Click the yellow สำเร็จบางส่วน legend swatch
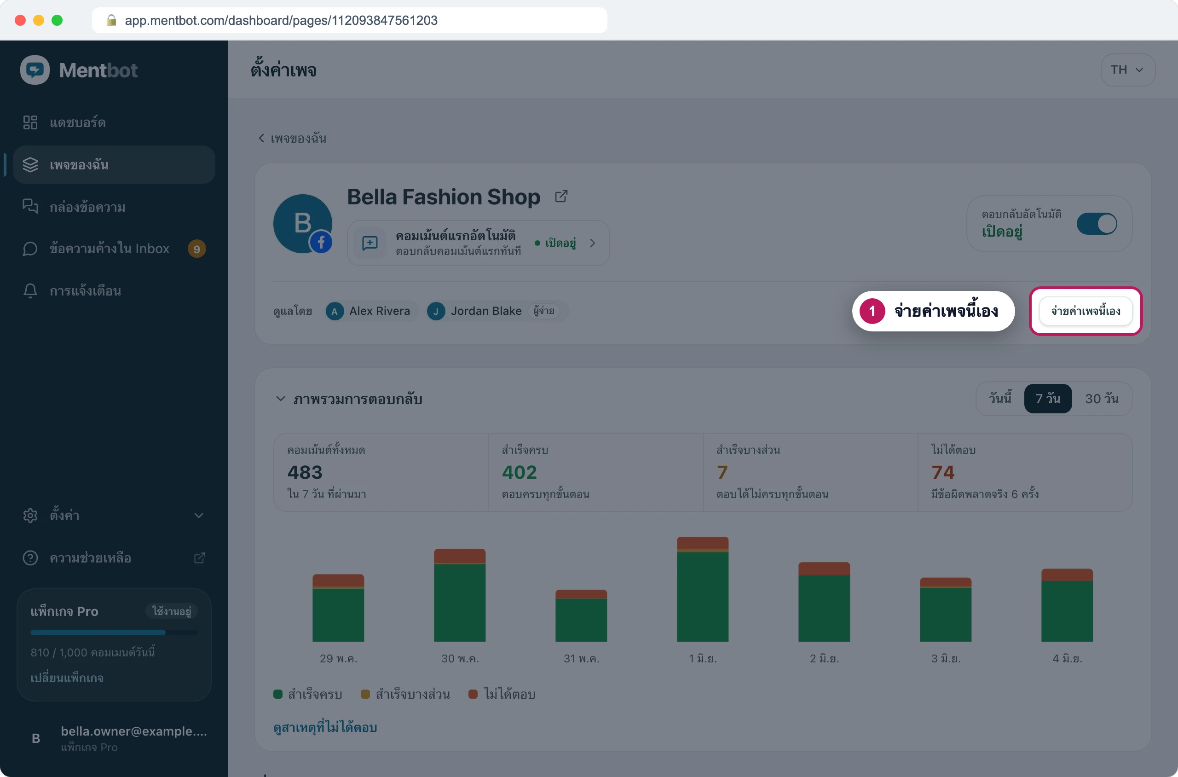 tap(365, 694)
